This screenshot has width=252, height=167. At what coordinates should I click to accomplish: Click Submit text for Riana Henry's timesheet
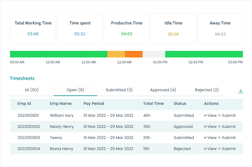229,149
